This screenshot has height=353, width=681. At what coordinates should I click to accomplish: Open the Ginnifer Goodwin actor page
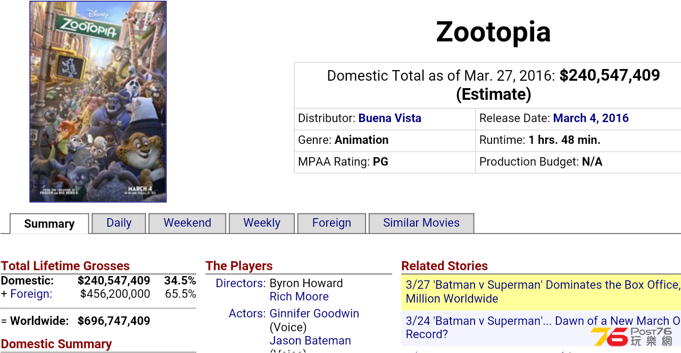tap(314, 314)
